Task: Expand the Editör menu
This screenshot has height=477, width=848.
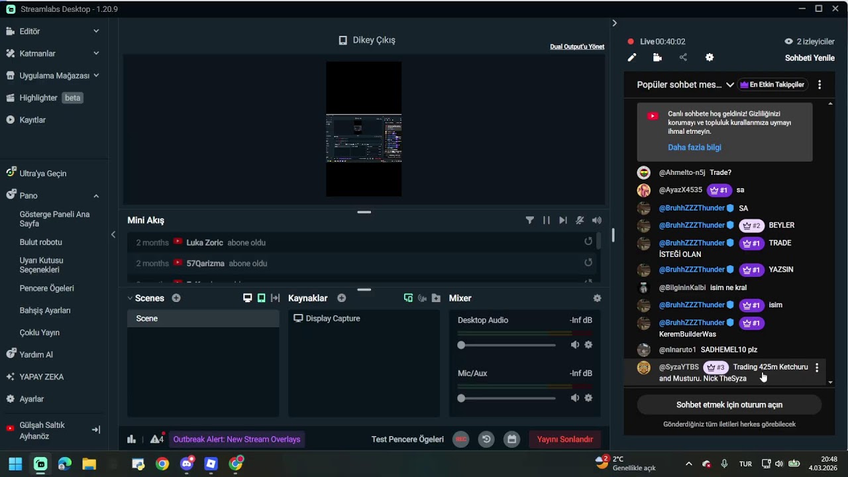Action: click(53, 31)
